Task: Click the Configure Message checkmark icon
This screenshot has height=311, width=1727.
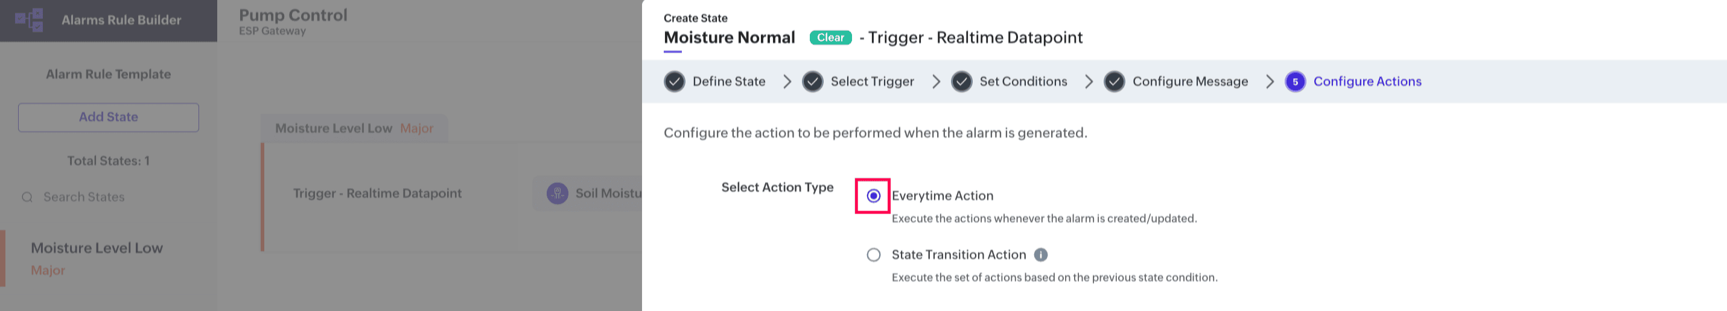Action: tap(1115, 82)
